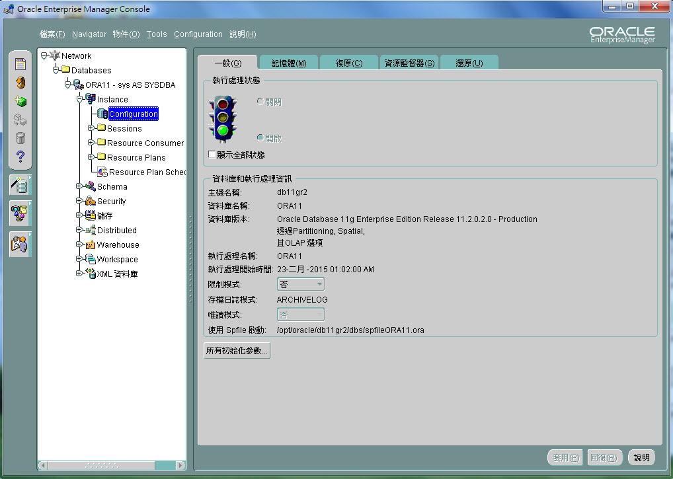Select the 關閉 (shutdown) radio button
The image size is (673, 479).
click(260, 102)
